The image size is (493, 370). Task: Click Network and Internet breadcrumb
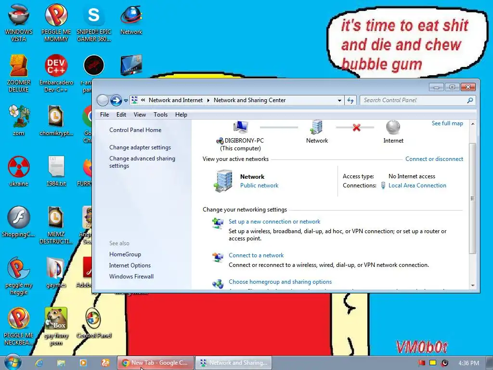[x=175, y=100]
